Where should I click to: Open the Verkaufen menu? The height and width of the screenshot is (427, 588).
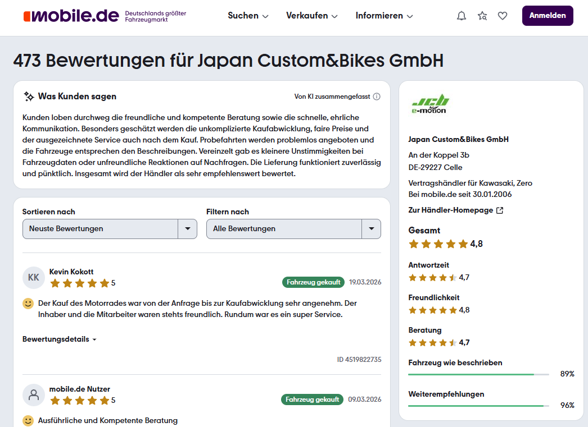[312, 16]
